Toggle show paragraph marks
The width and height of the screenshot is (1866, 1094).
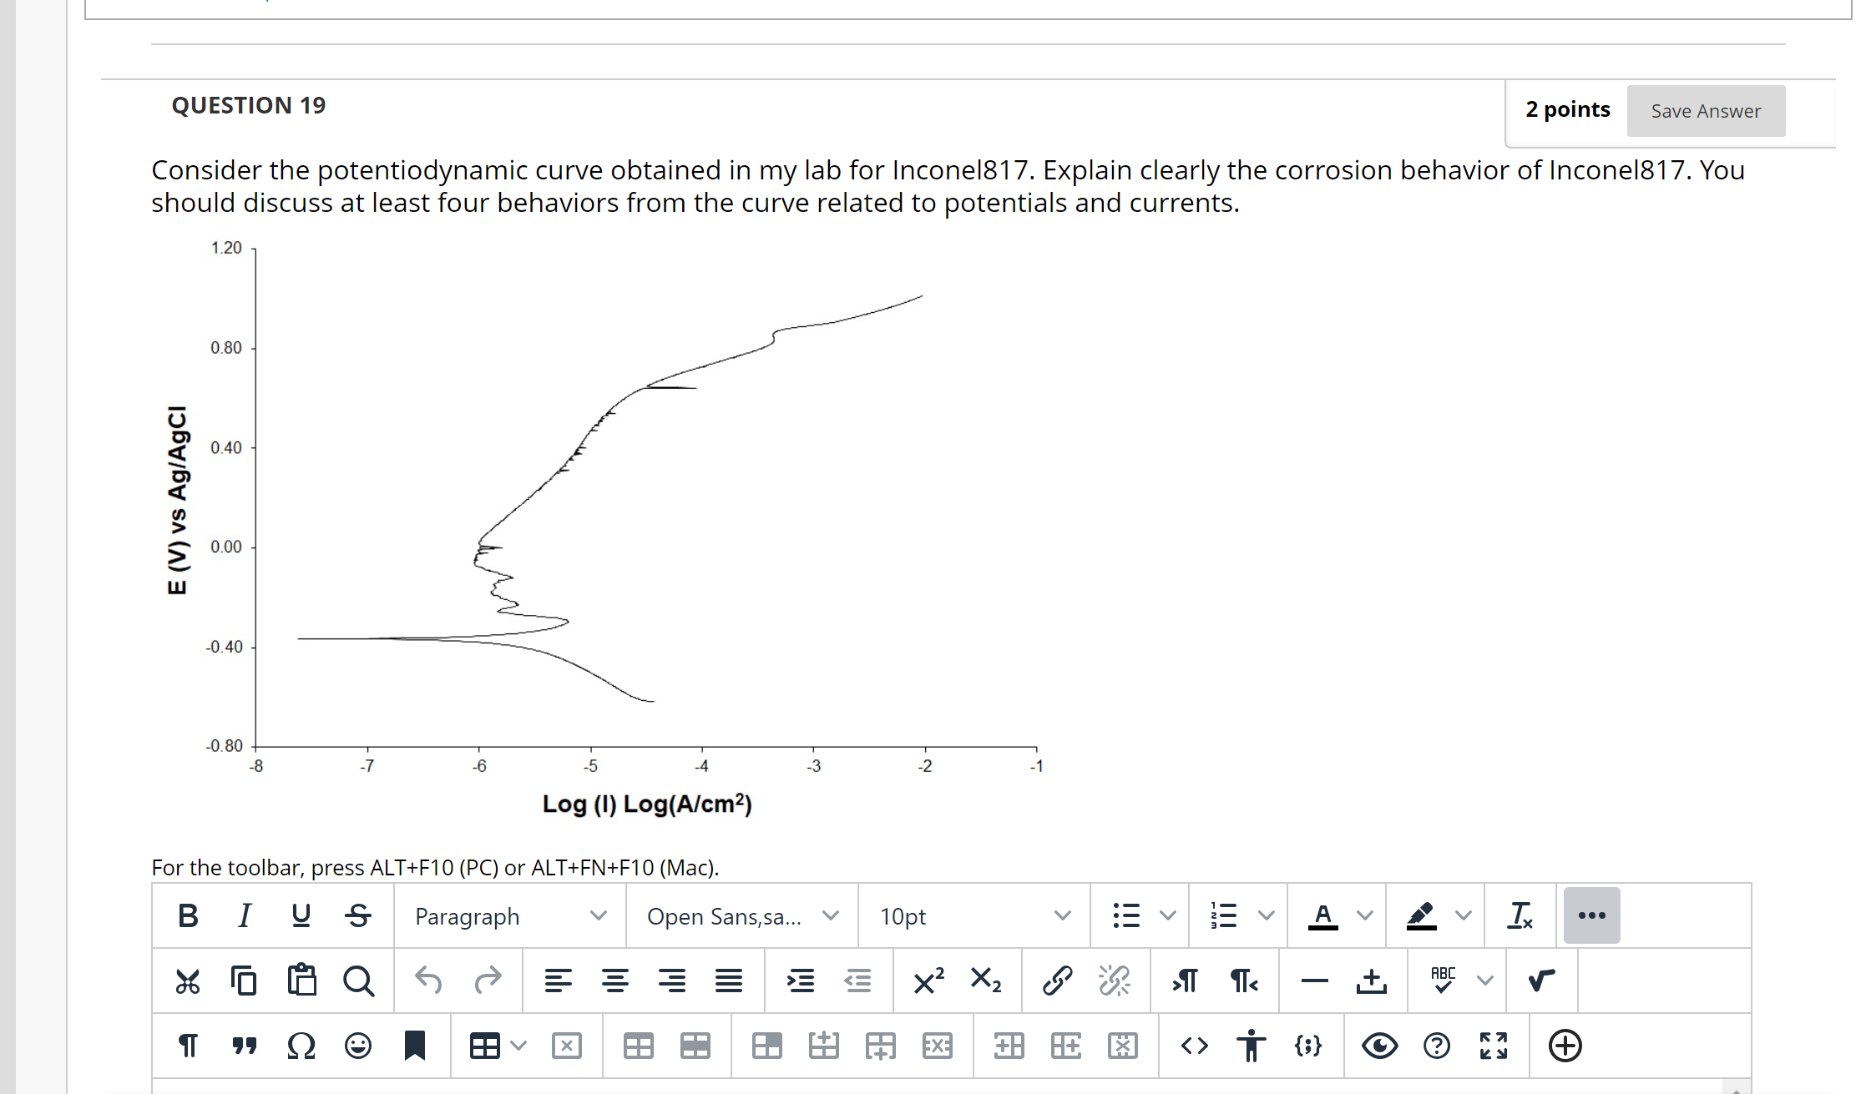click(188, 1046)
